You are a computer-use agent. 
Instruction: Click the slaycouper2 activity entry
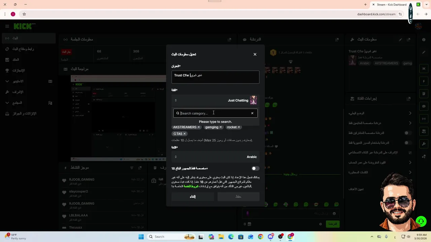click(103, 193)
